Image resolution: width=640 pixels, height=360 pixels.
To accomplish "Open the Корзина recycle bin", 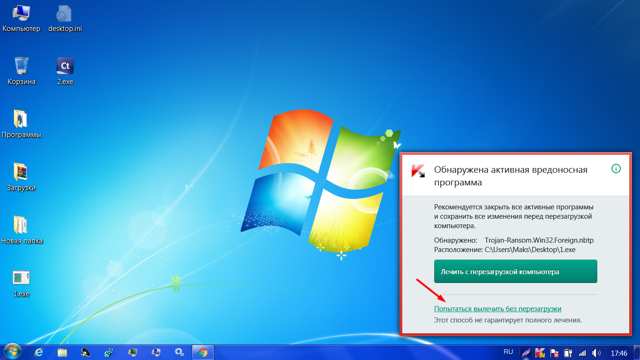I will click(x=21, y=71).
